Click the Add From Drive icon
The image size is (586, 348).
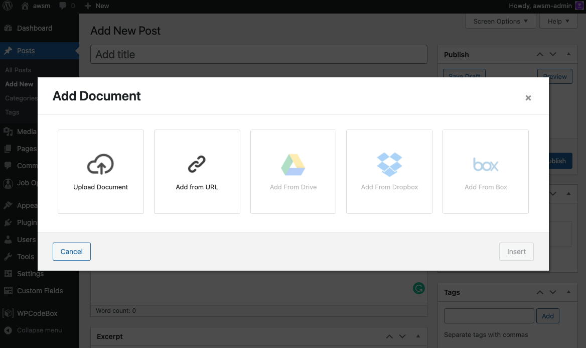point(293,163)
